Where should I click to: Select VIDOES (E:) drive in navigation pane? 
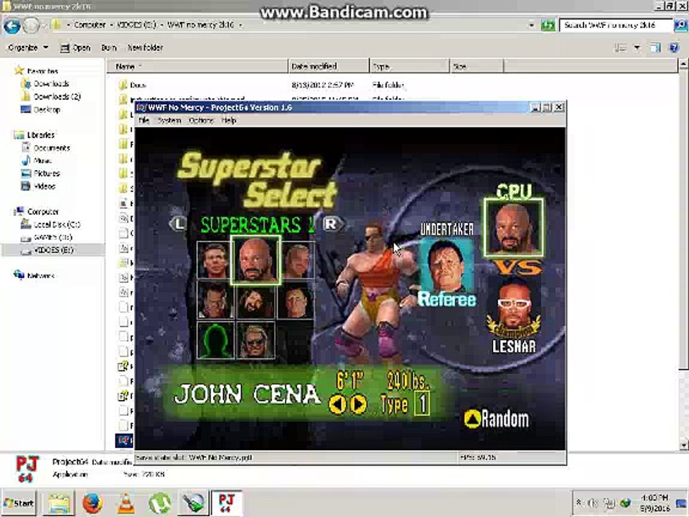(53, 250)
